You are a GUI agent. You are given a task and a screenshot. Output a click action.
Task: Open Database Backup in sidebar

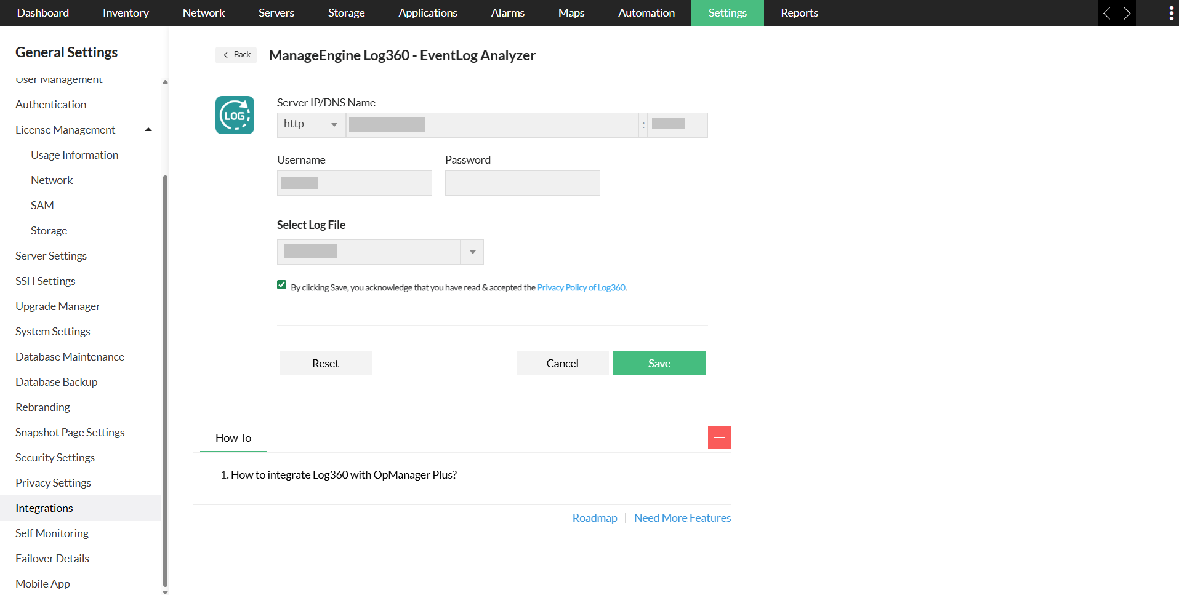coord(57,382)
